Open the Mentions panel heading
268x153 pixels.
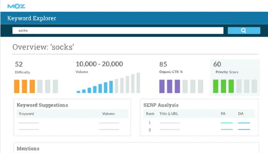coord(28,148)
